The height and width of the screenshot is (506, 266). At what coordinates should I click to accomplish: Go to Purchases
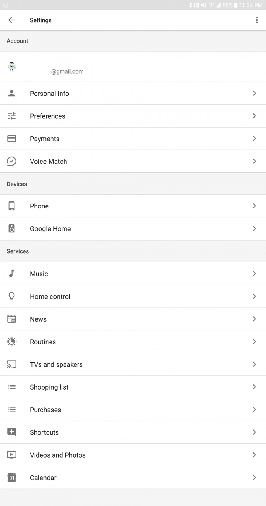pos(133,410)
